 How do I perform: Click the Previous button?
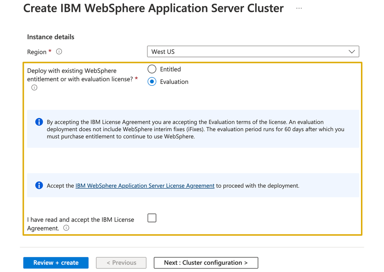click(x=121, y=263)
